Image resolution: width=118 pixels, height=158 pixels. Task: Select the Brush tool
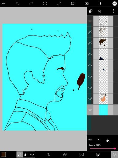pyautogui.click(x=20, y=155)
